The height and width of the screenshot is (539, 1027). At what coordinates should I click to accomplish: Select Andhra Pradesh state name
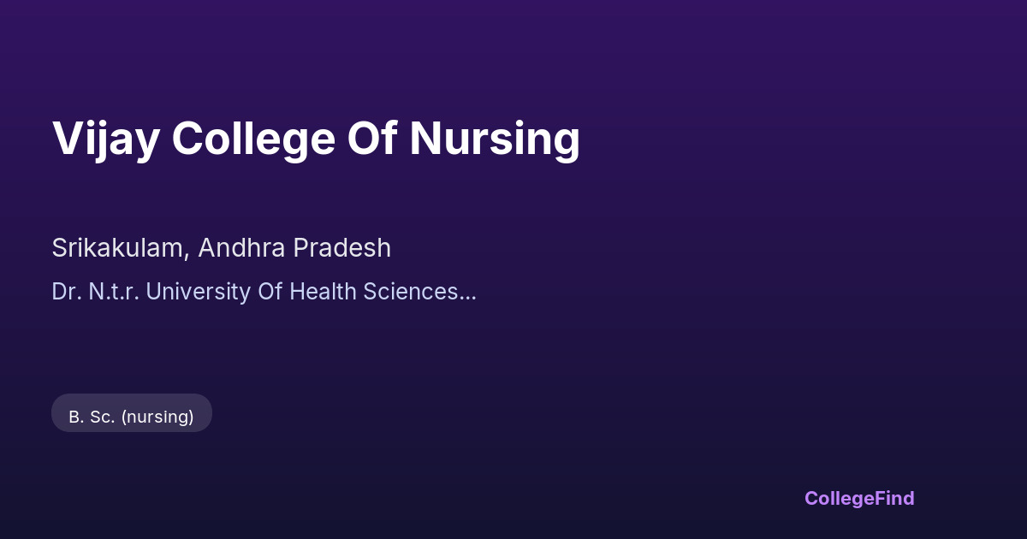point(294,248)
